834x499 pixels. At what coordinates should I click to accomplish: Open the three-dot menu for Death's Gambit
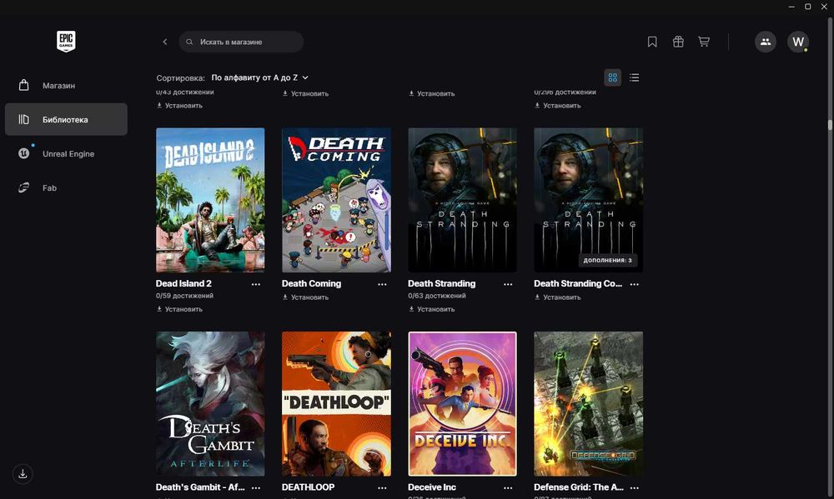[x=256, y=488]
